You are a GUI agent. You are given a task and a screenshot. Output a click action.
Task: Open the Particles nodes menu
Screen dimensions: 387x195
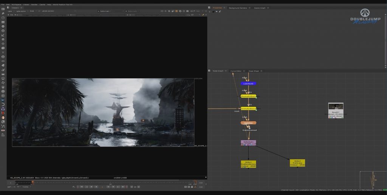coord(3,52)
